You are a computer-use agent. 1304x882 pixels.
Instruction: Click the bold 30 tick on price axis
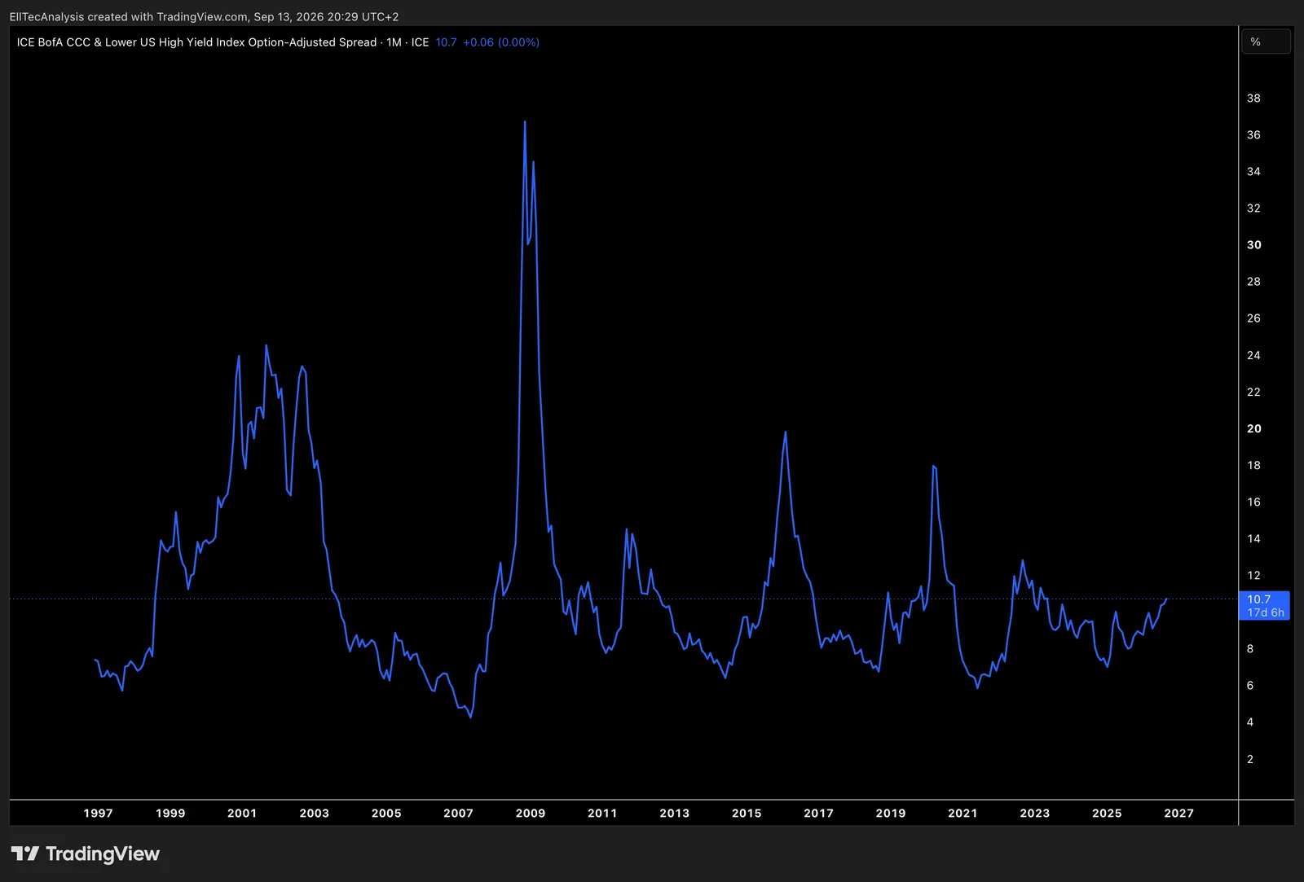click(1254, 245)
